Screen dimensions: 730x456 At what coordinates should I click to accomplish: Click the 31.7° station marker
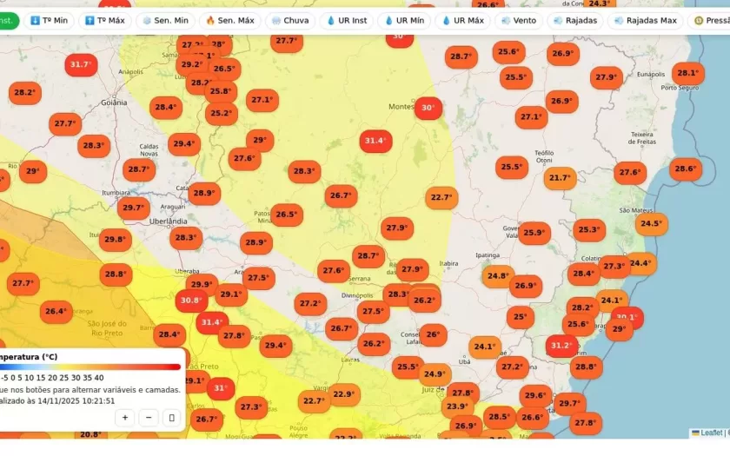coord(81,64)
